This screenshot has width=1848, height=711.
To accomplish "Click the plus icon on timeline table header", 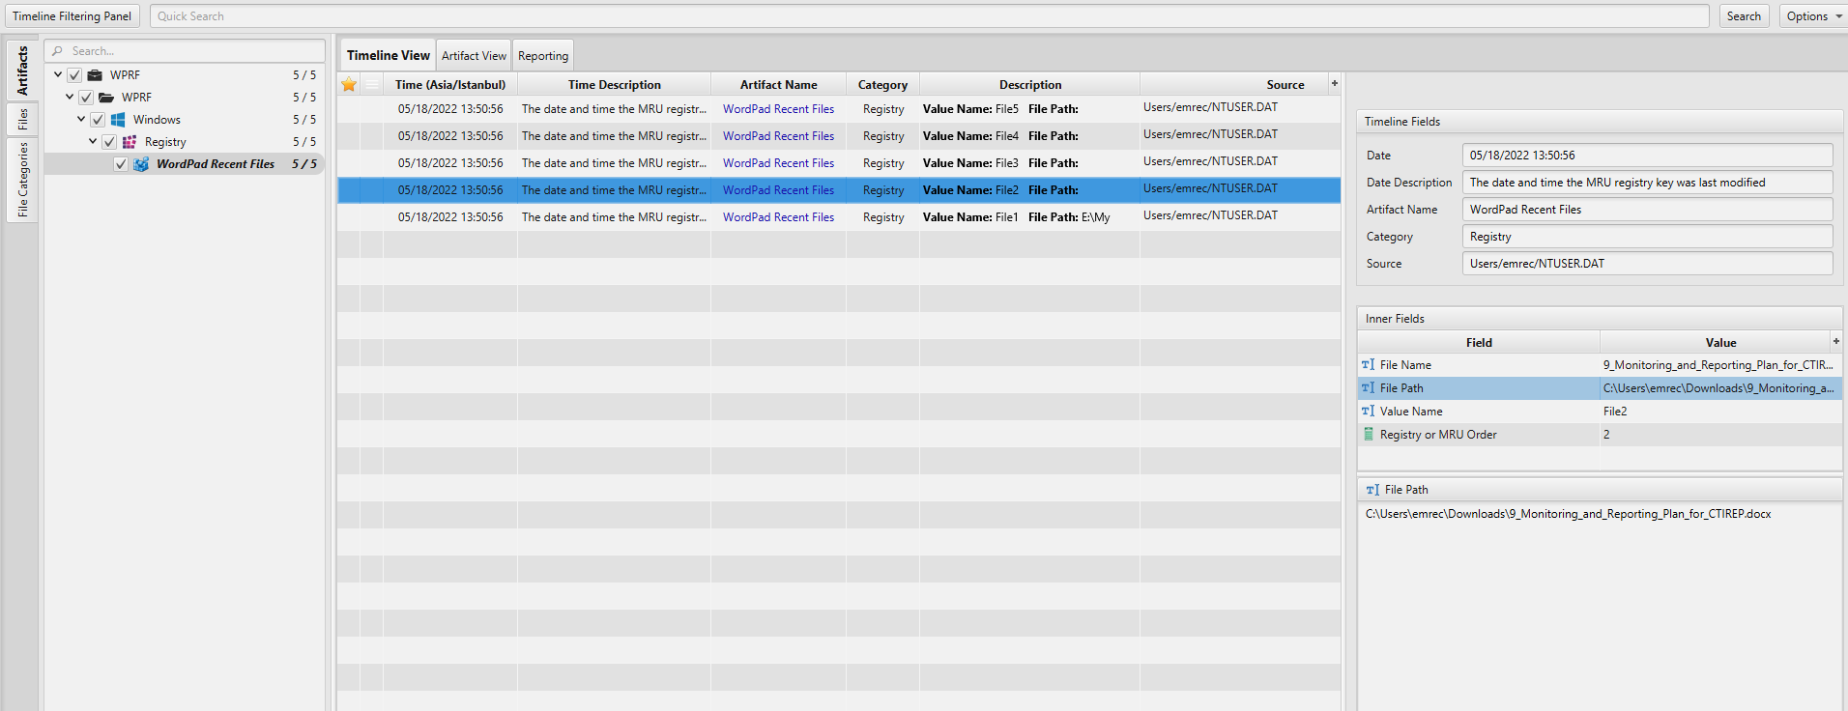I will (x=1335, y=84).
